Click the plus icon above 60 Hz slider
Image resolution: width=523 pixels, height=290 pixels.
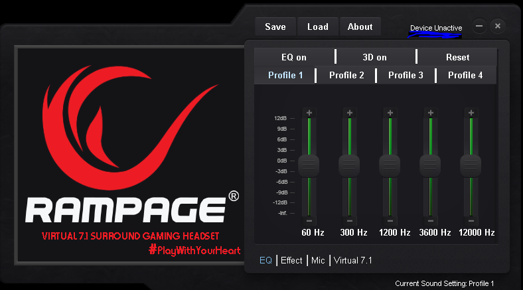coord(309,113)
